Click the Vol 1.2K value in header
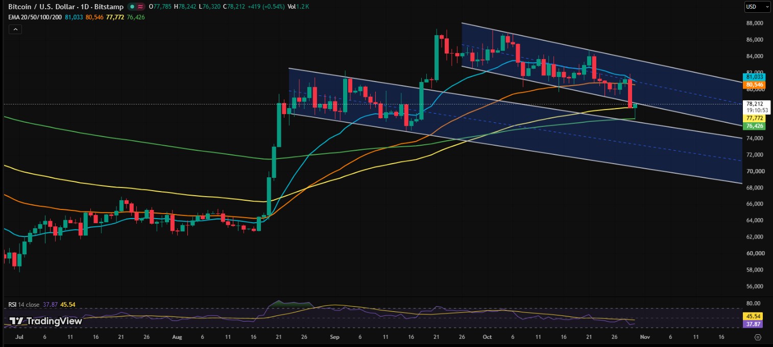The image size is (773, 347). pyautogui.click(x=299, y=7)
